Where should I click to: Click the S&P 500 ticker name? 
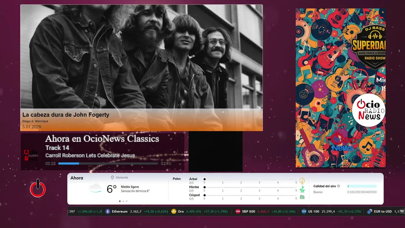248,212
